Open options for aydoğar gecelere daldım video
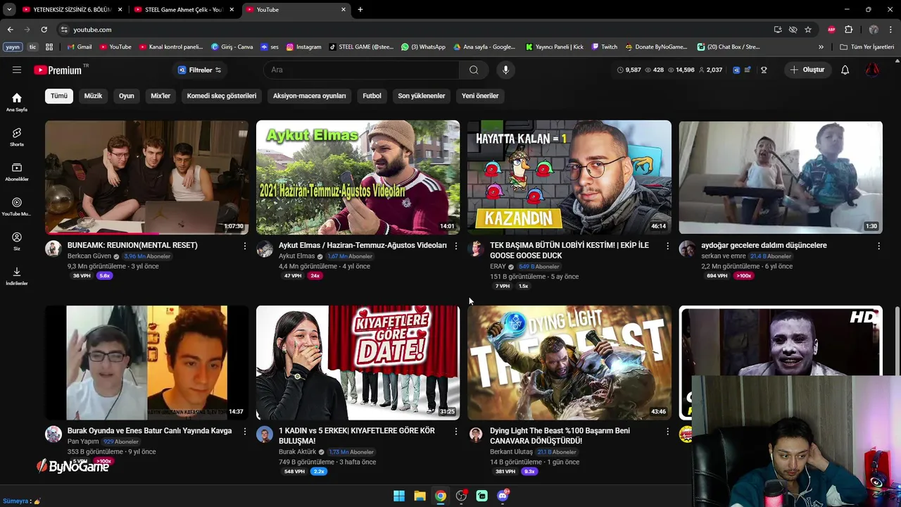Screen dimensions: 901x507 (878, 246)
